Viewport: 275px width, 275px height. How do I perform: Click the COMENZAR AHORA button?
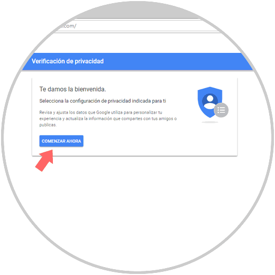(x=61, y=141)
